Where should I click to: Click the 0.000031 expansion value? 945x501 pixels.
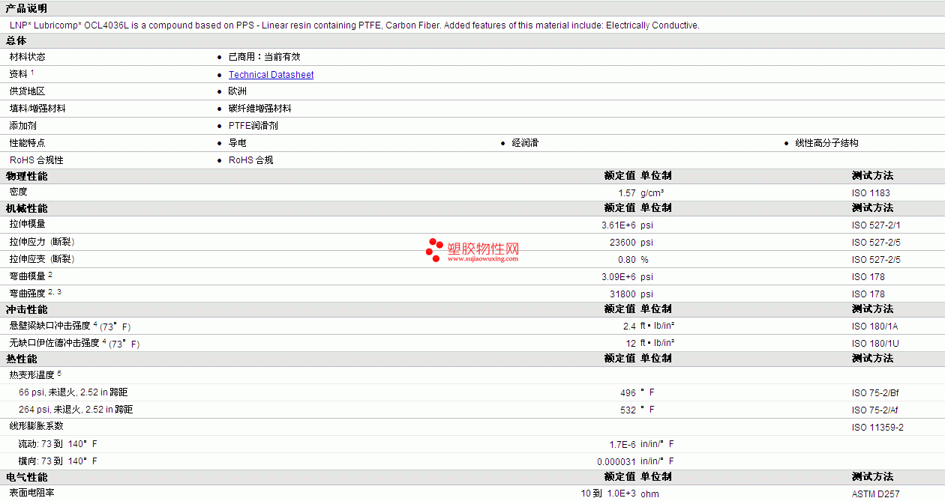pos(616,461)
